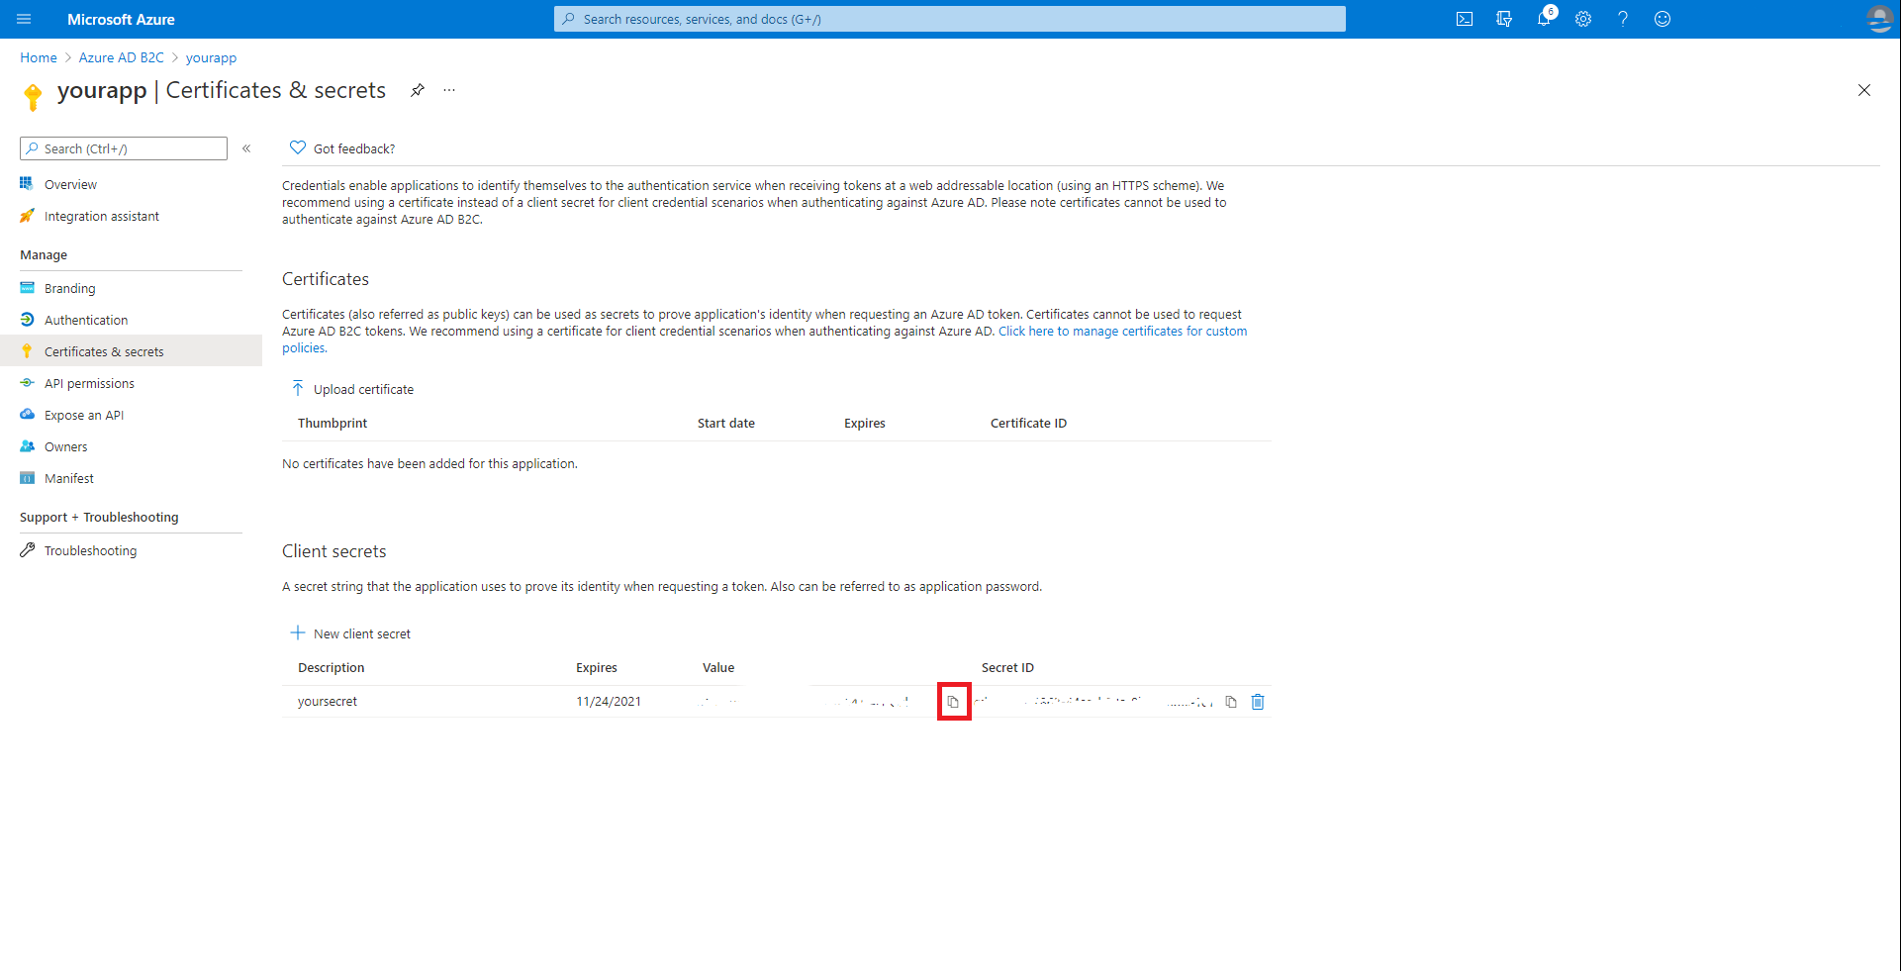Open the Directory and subscription filter
Screen dimensions: 1901x971
(x=1504, y=19)
